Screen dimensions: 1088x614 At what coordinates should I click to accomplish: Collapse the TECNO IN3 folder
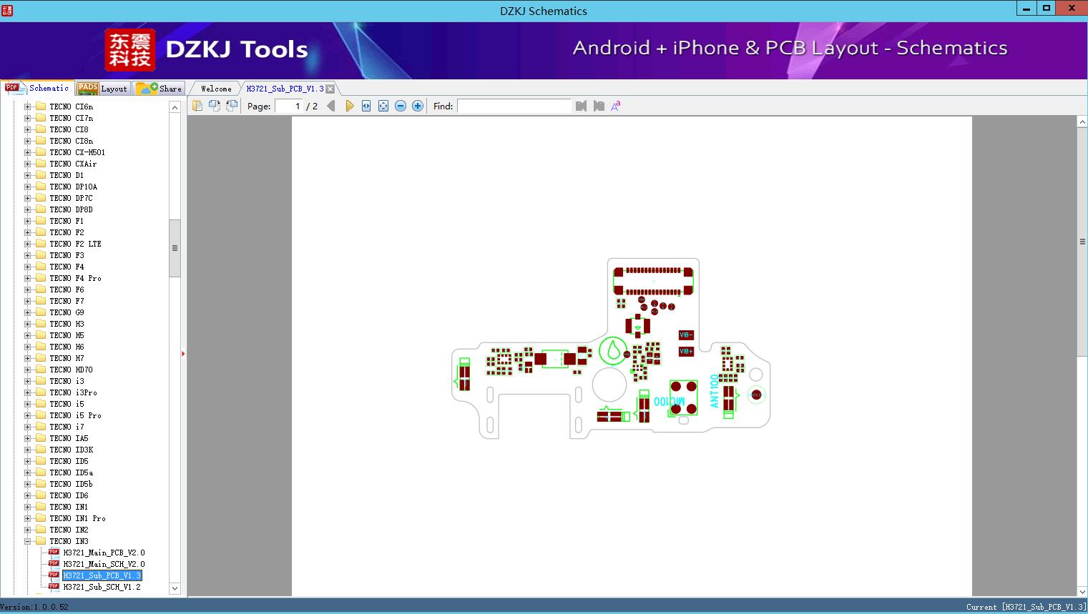[x=27, y=541]
